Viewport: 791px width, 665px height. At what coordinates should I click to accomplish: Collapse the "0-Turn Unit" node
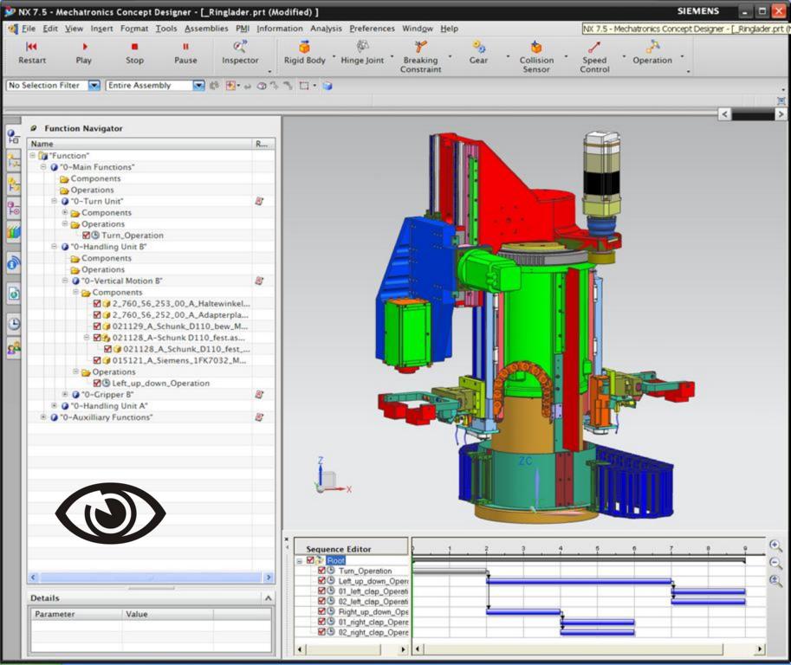point(54,201)
